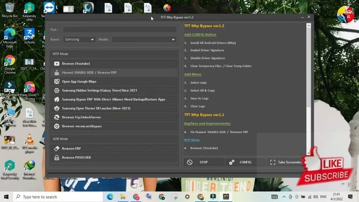The width and height of the screenshot is (359, 202).
Task: Click the YouTube play icon in MTP list
Action: (x=57, y=63)
